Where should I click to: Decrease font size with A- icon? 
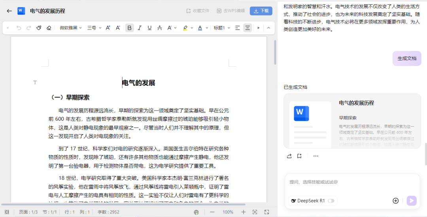tap(118, 28)
